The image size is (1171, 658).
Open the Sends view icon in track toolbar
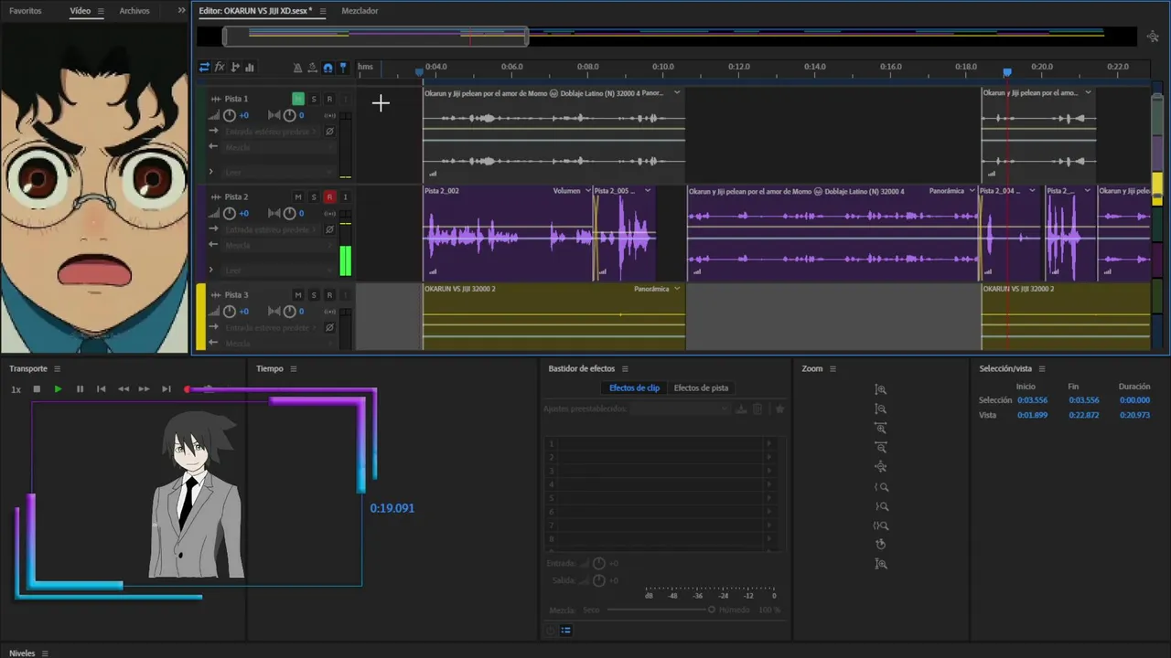tap(235, 67)
